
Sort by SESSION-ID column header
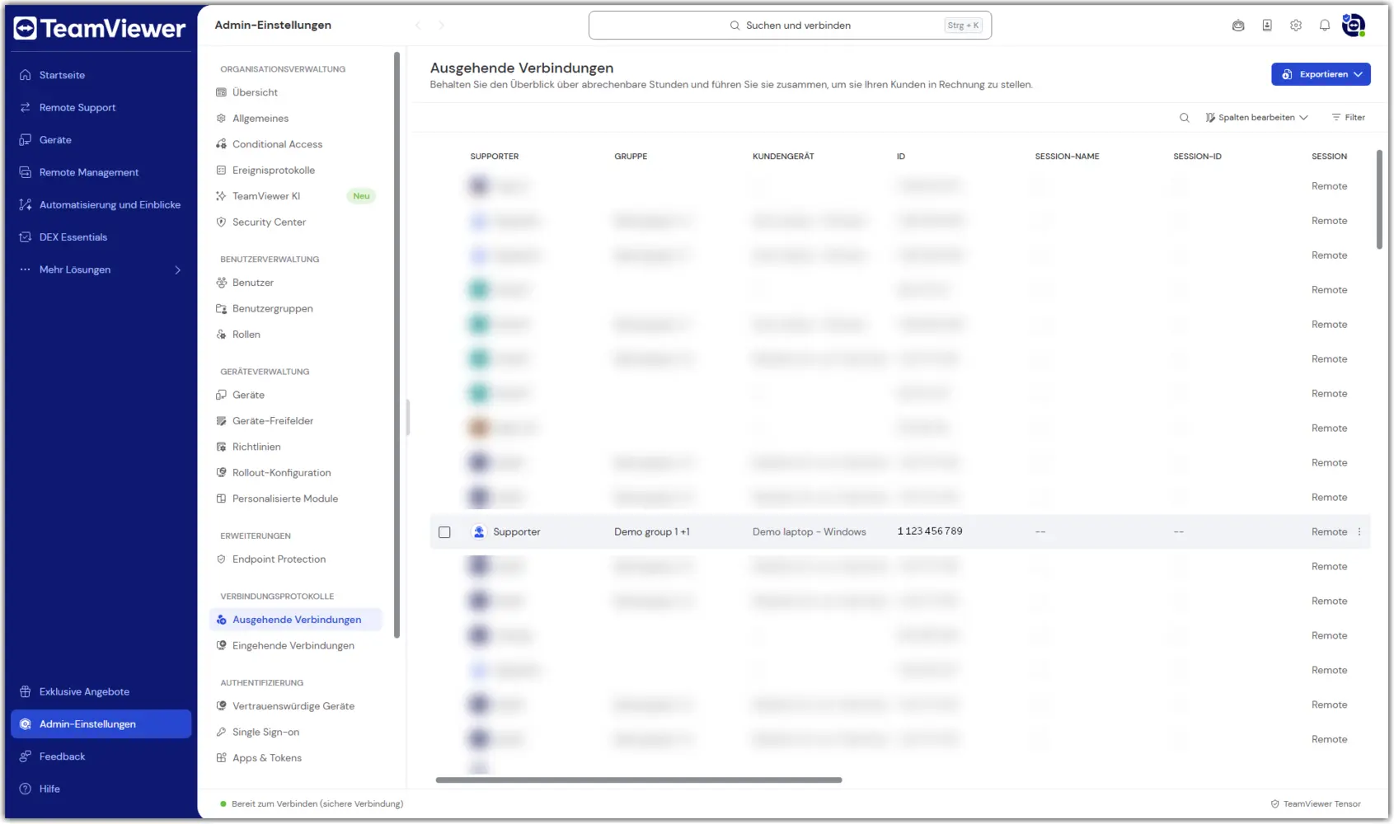1198,157
